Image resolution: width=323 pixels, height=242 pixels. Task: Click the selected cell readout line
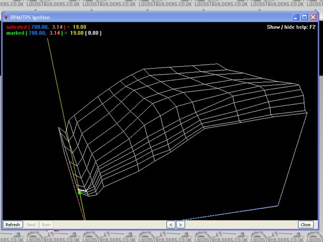[46, 27]
